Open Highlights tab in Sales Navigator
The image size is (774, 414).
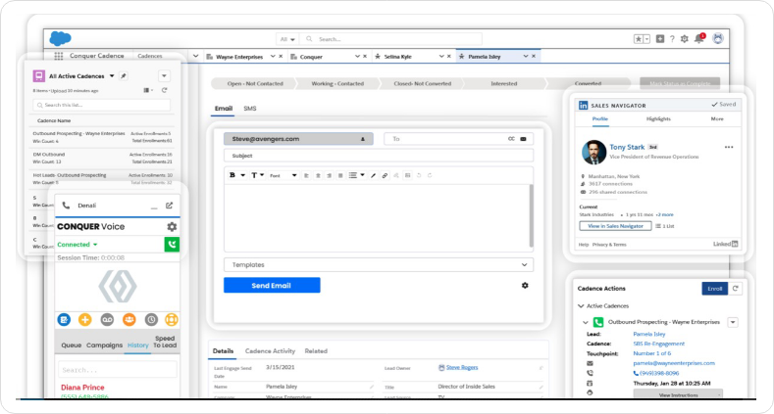pyautogui.click(x=658, y=118)
